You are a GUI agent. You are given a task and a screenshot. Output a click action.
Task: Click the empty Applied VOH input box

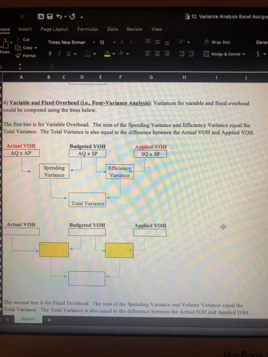(x=150, y=233)
